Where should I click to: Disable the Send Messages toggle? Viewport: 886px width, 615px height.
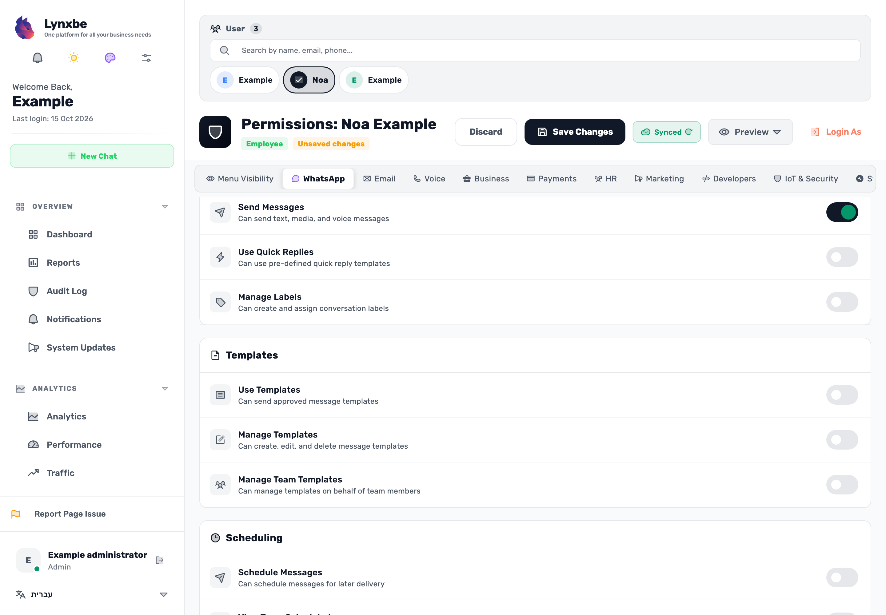[x=842, y=212]
